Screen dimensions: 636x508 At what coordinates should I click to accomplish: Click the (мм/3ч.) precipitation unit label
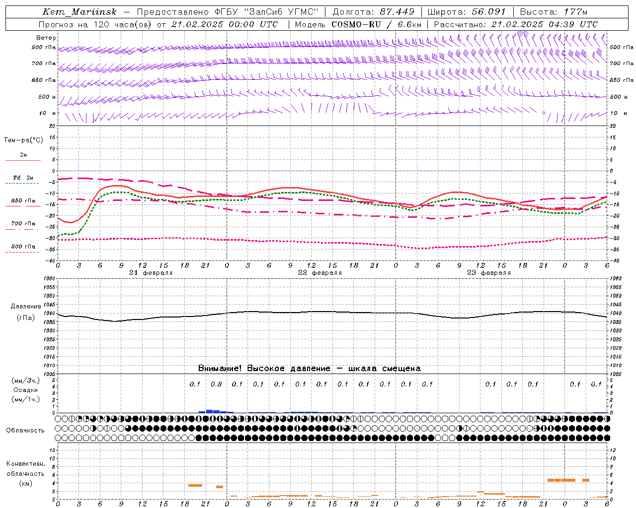[26, 381]
